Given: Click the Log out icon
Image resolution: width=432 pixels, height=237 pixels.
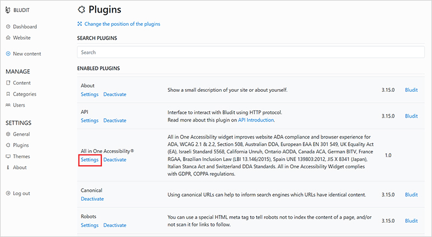Looking at the screenshot, I should point(8,194).
